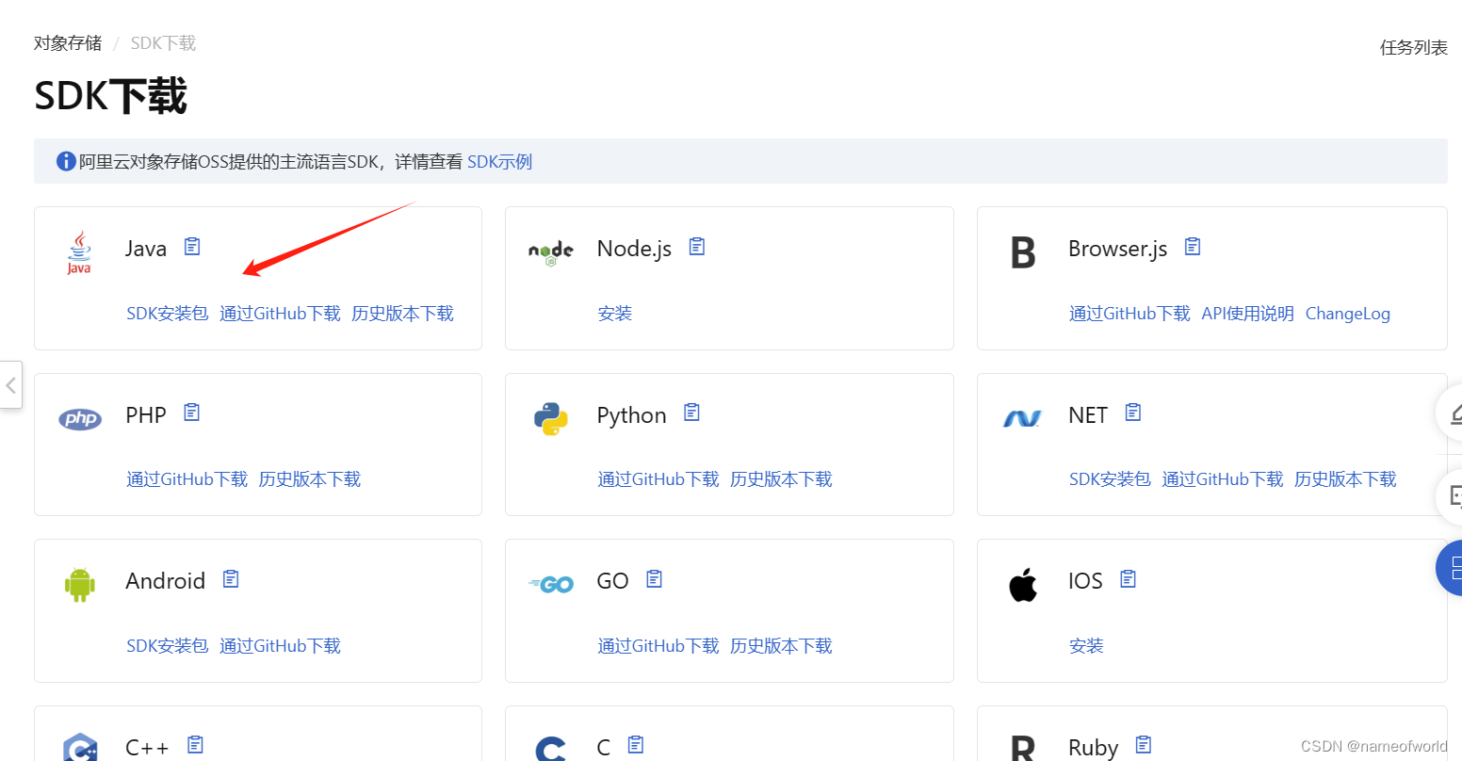Image resolution: width=1462 pixels, height=761 pixels.
Task: Open PHP 通过GitHub下载 link
Action: point(187,479)
